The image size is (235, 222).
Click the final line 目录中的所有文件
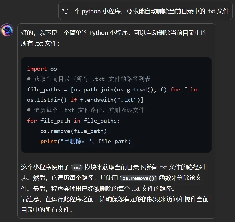(47, 210)
